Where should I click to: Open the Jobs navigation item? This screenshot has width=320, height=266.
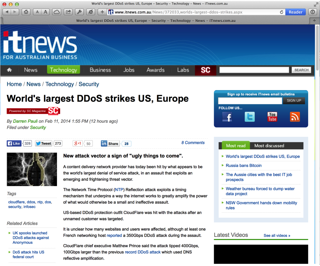[129, 70]
